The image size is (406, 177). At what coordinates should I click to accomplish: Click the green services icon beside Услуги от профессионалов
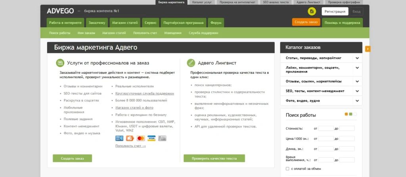[x=60, y=63]
